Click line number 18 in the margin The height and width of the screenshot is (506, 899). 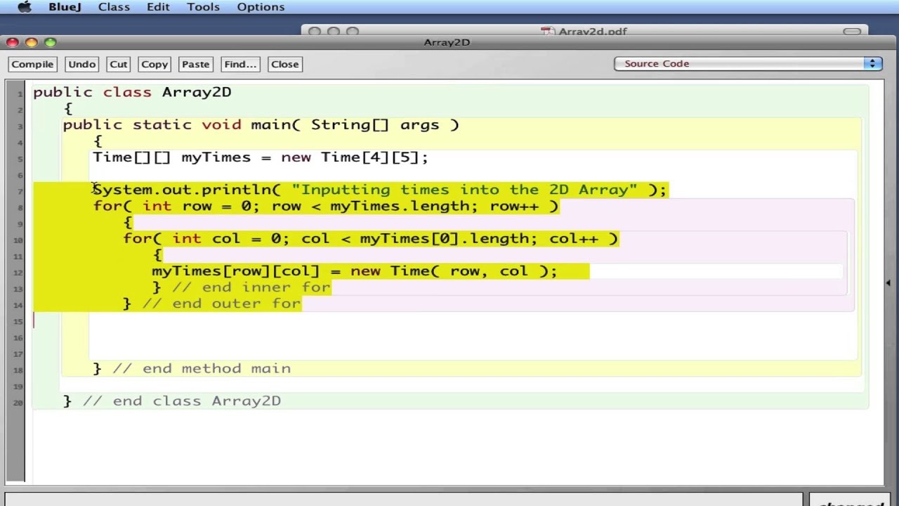coord(18,370)
